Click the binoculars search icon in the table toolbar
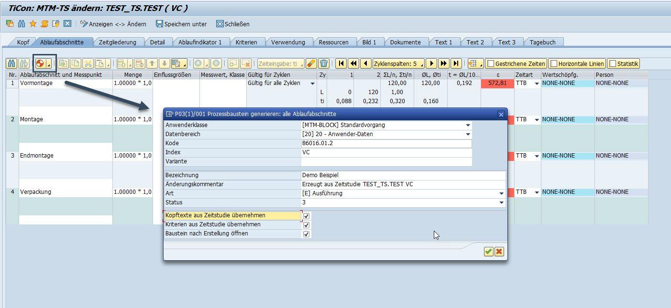Viewport: 671px width, 308px height. coord(11,64)
